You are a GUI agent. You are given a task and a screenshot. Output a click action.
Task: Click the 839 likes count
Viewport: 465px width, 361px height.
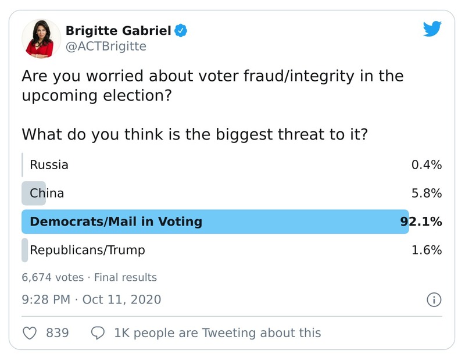pyautogui.click(x=58, y=333)
